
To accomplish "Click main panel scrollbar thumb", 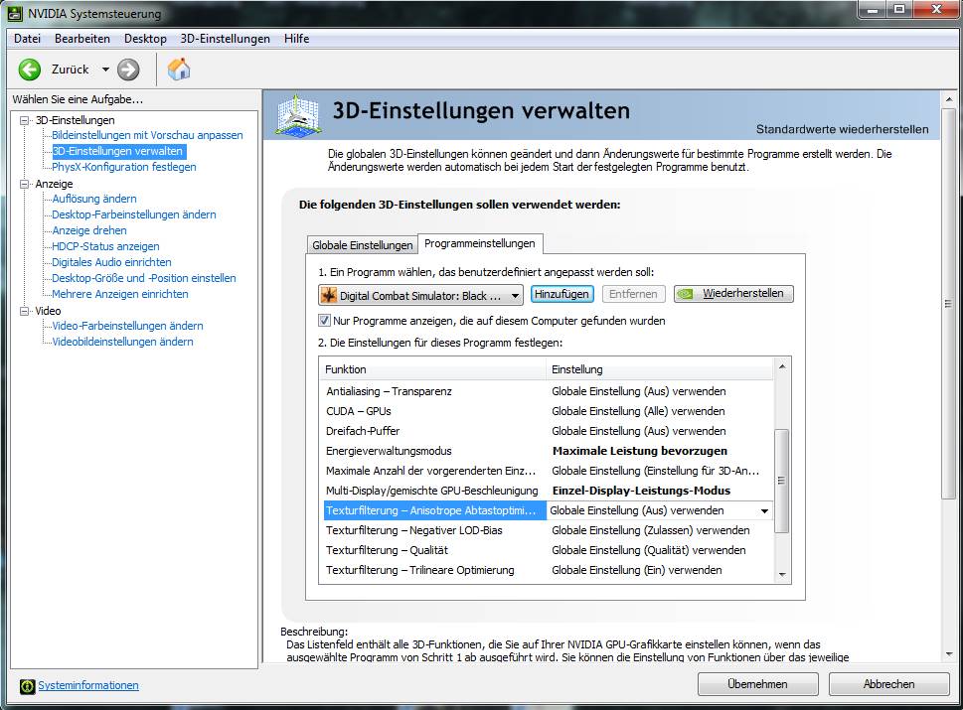I will [x=948, y=304].
